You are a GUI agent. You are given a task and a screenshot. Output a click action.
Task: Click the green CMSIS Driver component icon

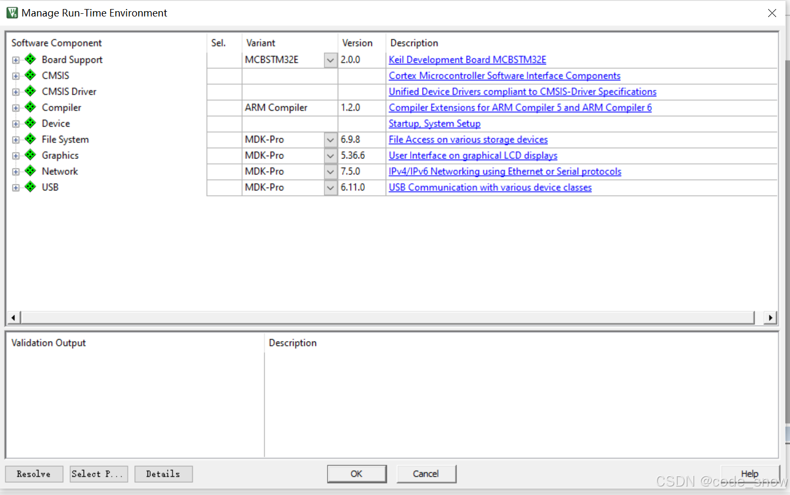(x=30, y=91)
